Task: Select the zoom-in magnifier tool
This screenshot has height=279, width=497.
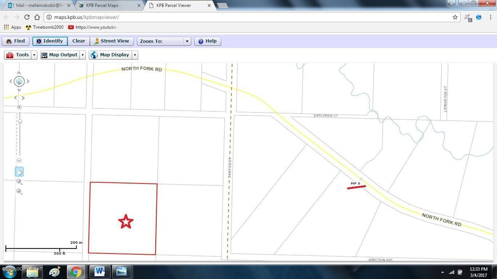Action: coord(19,182)
